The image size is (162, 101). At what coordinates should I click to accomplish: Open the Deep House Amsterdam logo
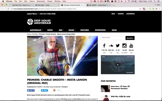coord(39,22)
